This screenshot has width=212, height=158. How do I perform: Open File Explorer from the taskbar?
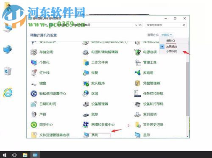pos(25,155)
